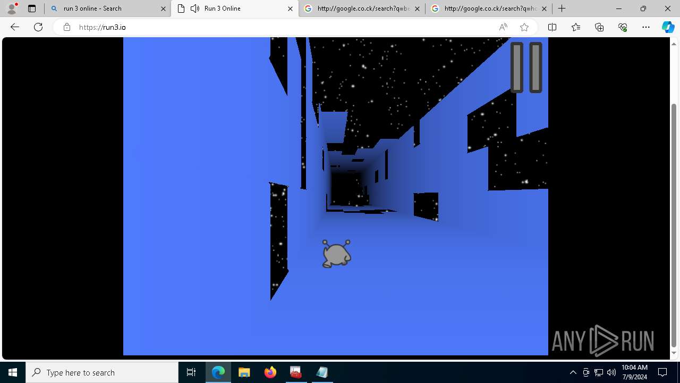Viewport: 680px width, 383px height.
Task: Go back to the previous page
Action: (15, 27)
